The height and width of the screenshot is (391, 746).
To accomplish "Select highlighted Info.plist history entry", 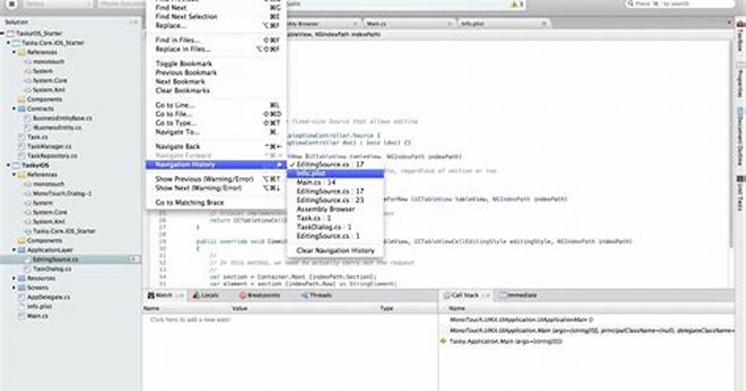I will [336, 174].
